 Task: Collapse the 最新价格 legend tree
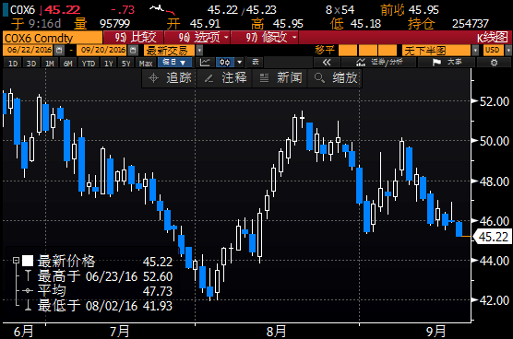click(x=16, y=261)
